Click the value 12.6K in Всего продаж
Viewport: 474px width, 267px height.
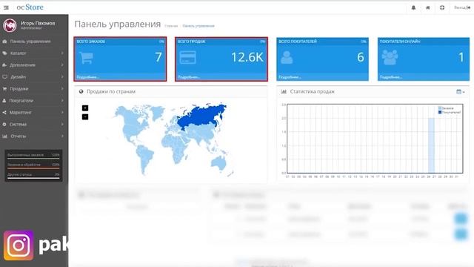(x=247, y=57)
